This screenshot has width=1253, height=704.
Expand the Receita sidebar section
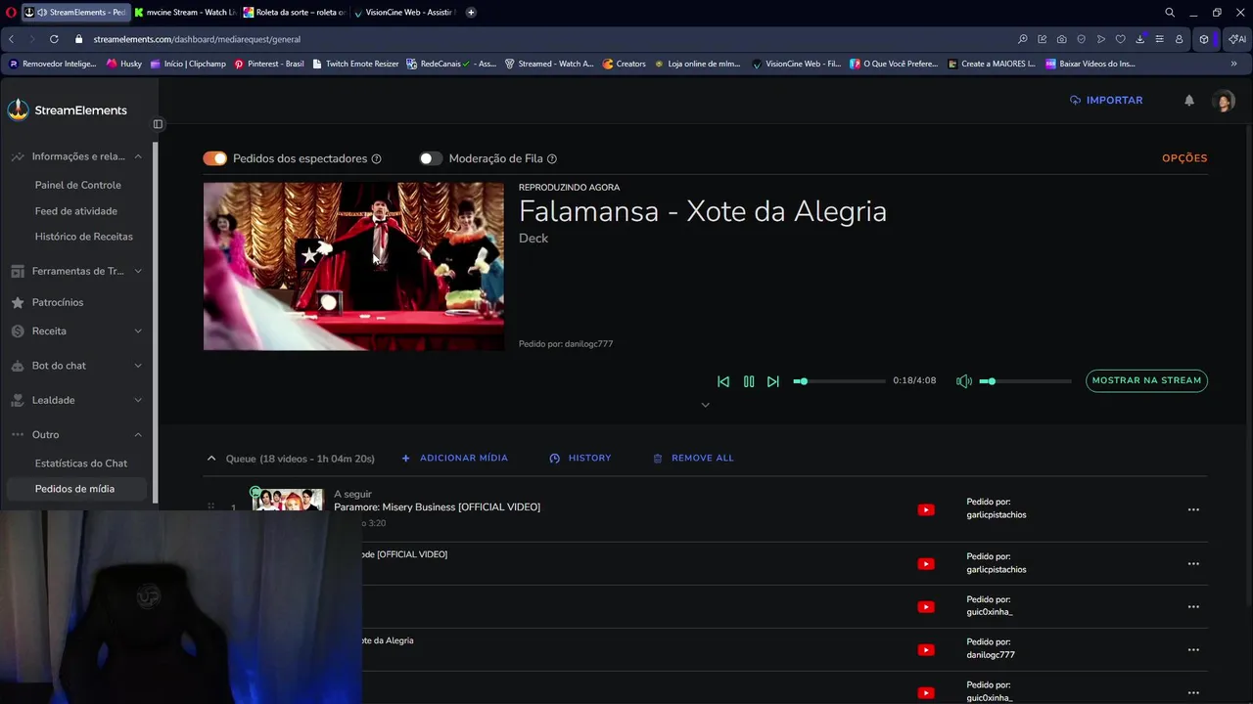pyautogui.click(x=138, y=331)
